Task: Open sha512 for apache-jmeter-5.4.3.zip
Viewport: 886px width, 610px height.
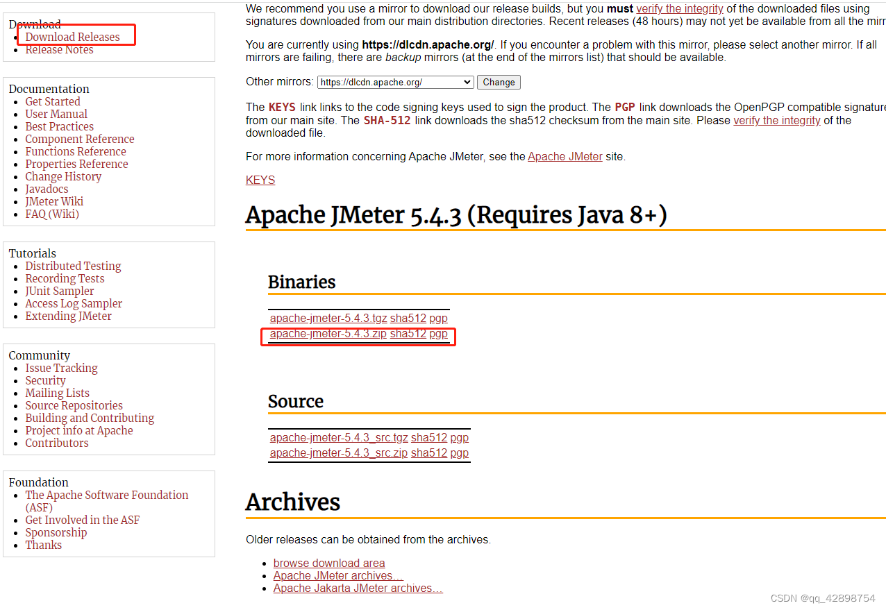Action: [408, 334]
